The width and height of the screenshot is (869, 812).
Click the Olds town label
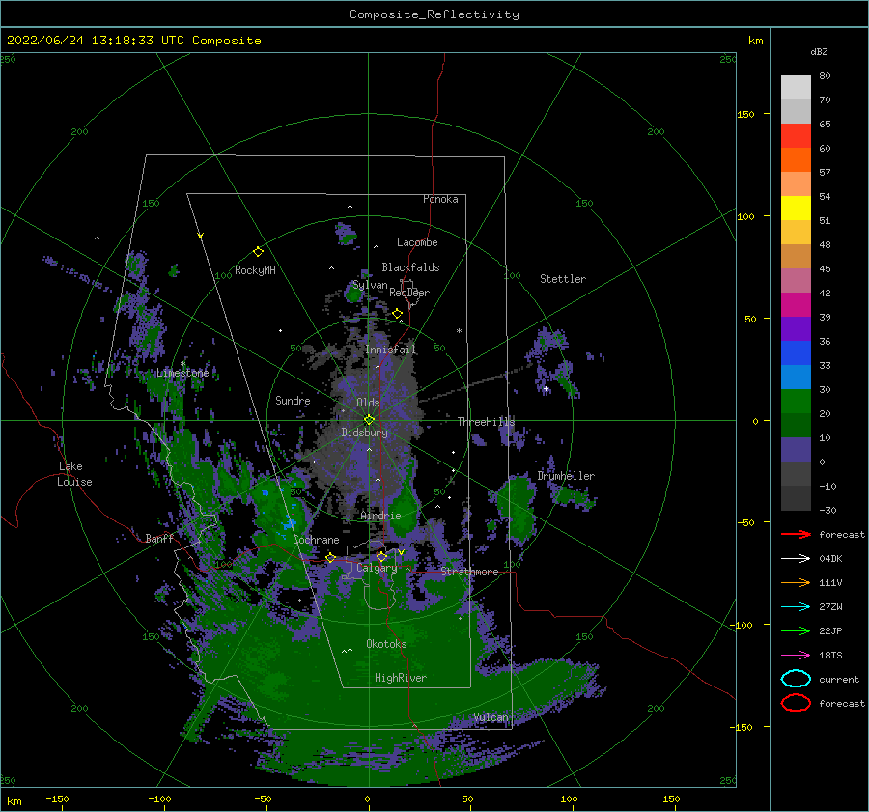pyautogui.click(x=368, y=403)
